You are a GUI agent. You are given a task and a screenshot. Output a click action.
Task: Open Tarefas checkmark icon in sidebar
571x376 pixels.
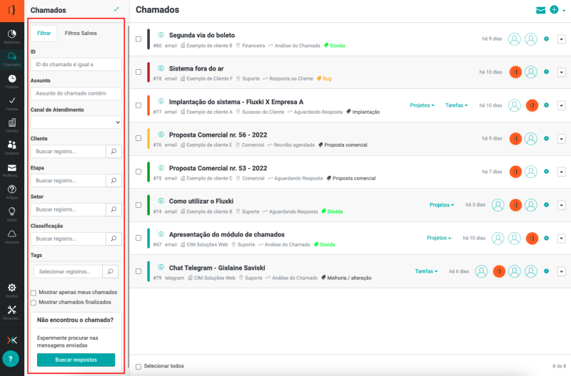coord(11,103)
